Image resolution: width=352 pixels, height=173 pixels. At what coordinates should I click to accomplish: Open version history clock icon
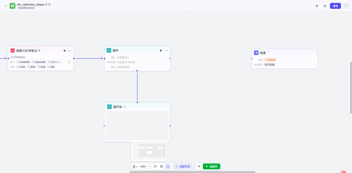[325, 6]
